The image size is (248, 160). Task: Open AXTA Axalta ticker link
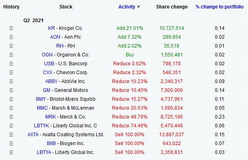[33, 135]
